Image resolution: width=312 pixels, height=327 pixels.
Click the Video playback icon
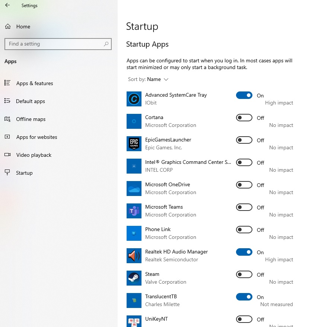click(x=7, y=155)
